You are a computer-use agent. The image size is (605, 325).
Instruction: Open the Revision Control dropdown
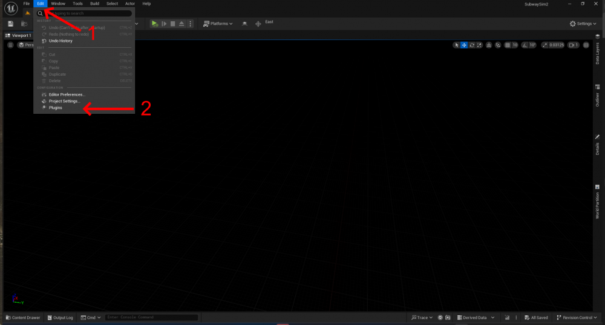(577, 317)
